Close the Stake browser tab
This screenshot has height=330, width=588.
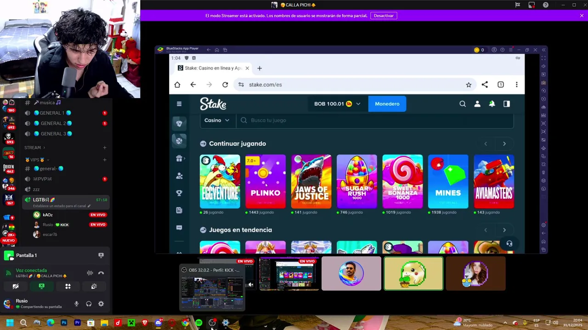click(x=247, y=68)
